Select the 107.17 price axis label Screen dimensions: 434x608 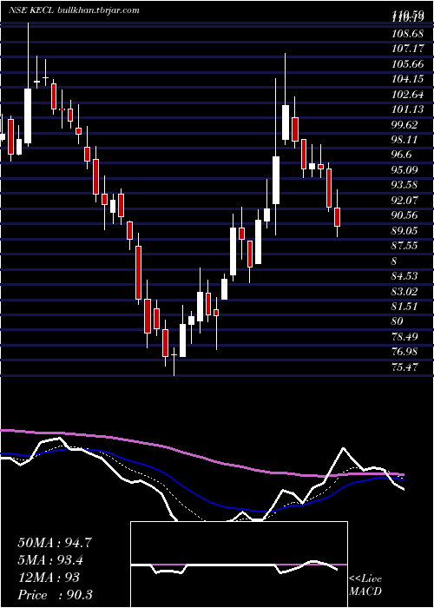point(407,49)
